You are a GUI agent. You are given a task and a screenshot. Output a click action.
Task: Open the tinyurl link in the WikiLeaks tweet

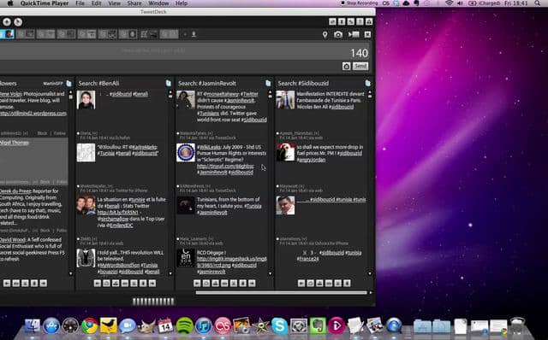pos(225,167)
